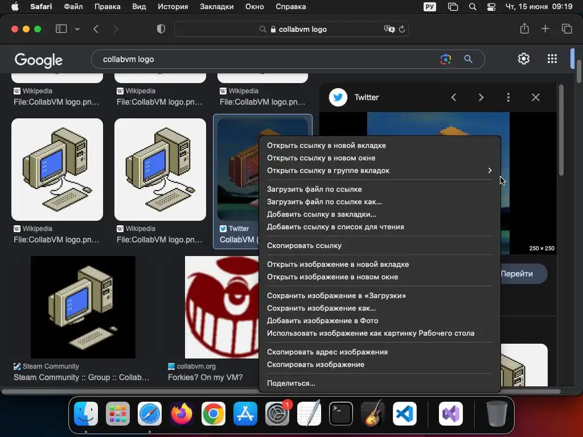
Task: Launch Firefox from the Dock
Action: coord(182,414)
